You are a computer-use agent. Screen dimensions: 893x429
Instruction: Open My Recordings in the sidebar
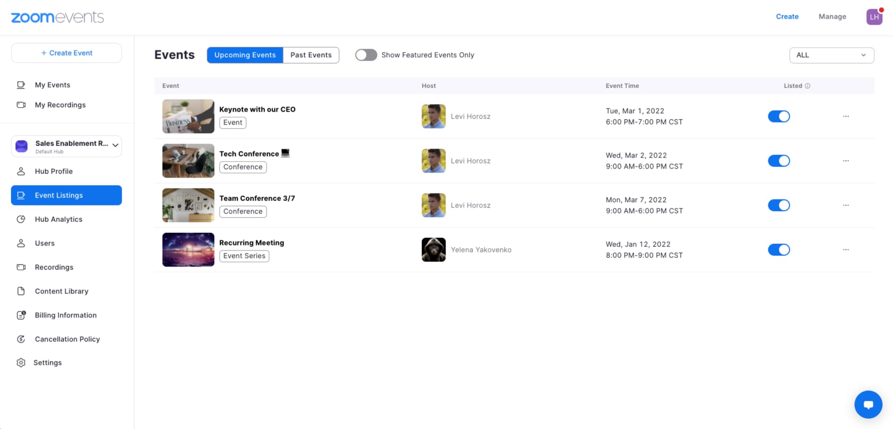coord(60,105)
